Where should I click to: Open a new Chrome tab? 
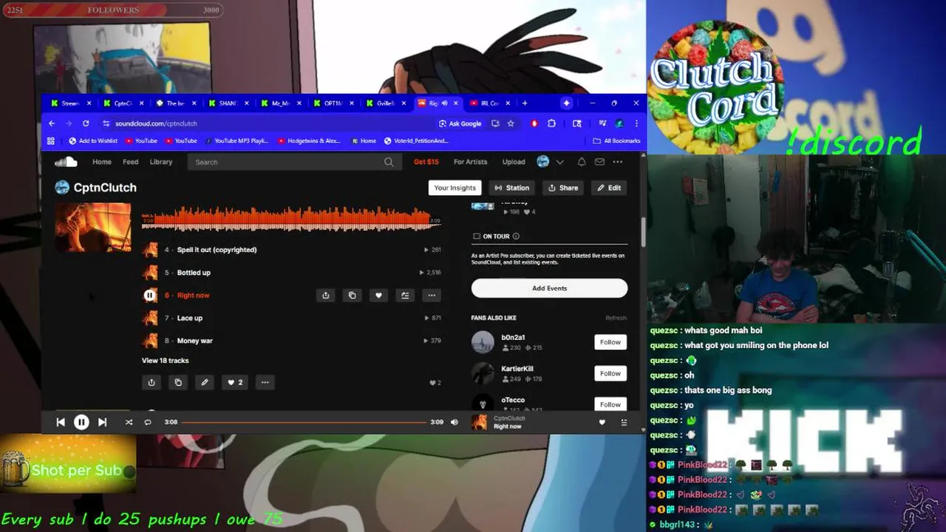pos(525,103)
